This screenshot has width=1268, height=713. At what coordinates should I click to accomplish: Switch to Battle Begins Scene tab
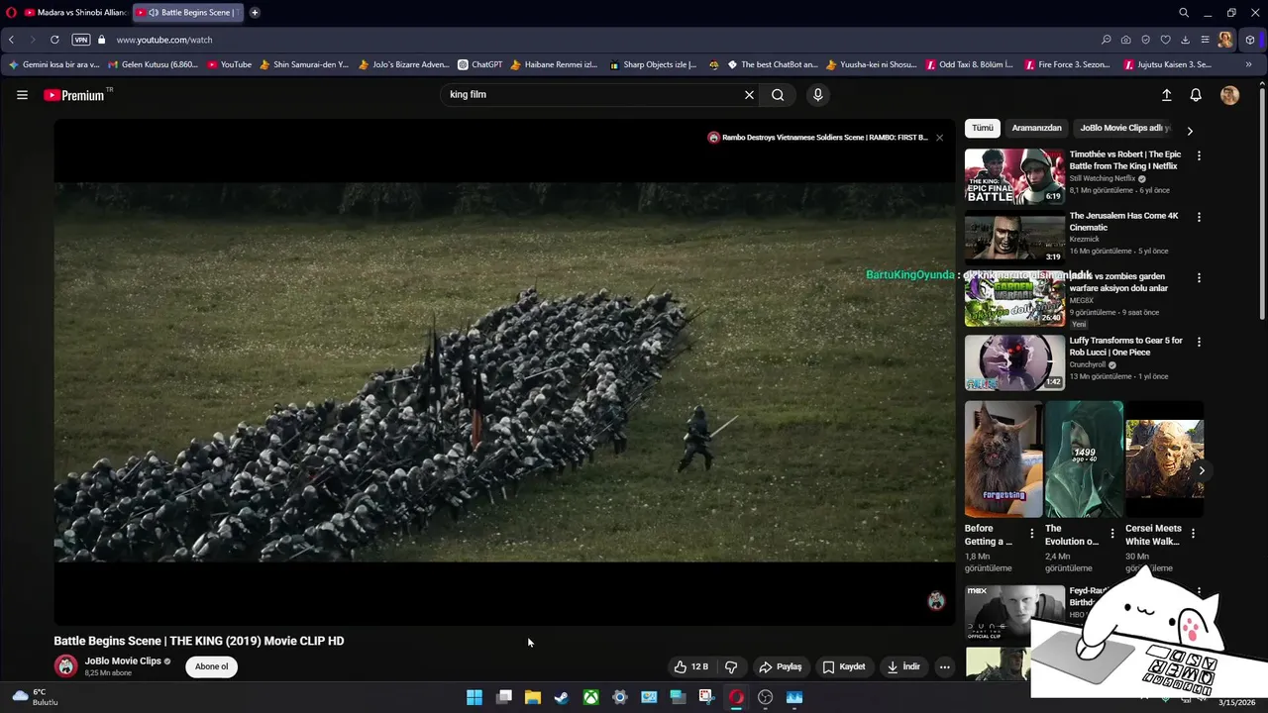click(x=188, y=13)
